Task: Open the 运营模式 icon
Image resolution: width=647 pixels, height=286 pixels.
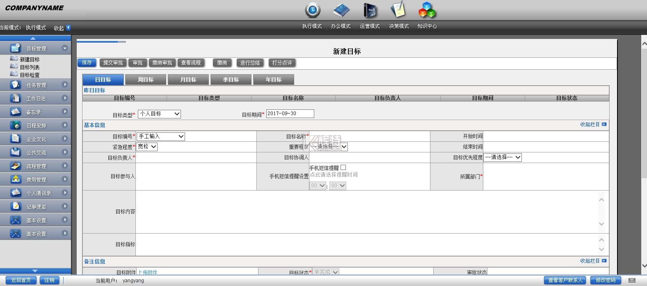Action: 370,11
